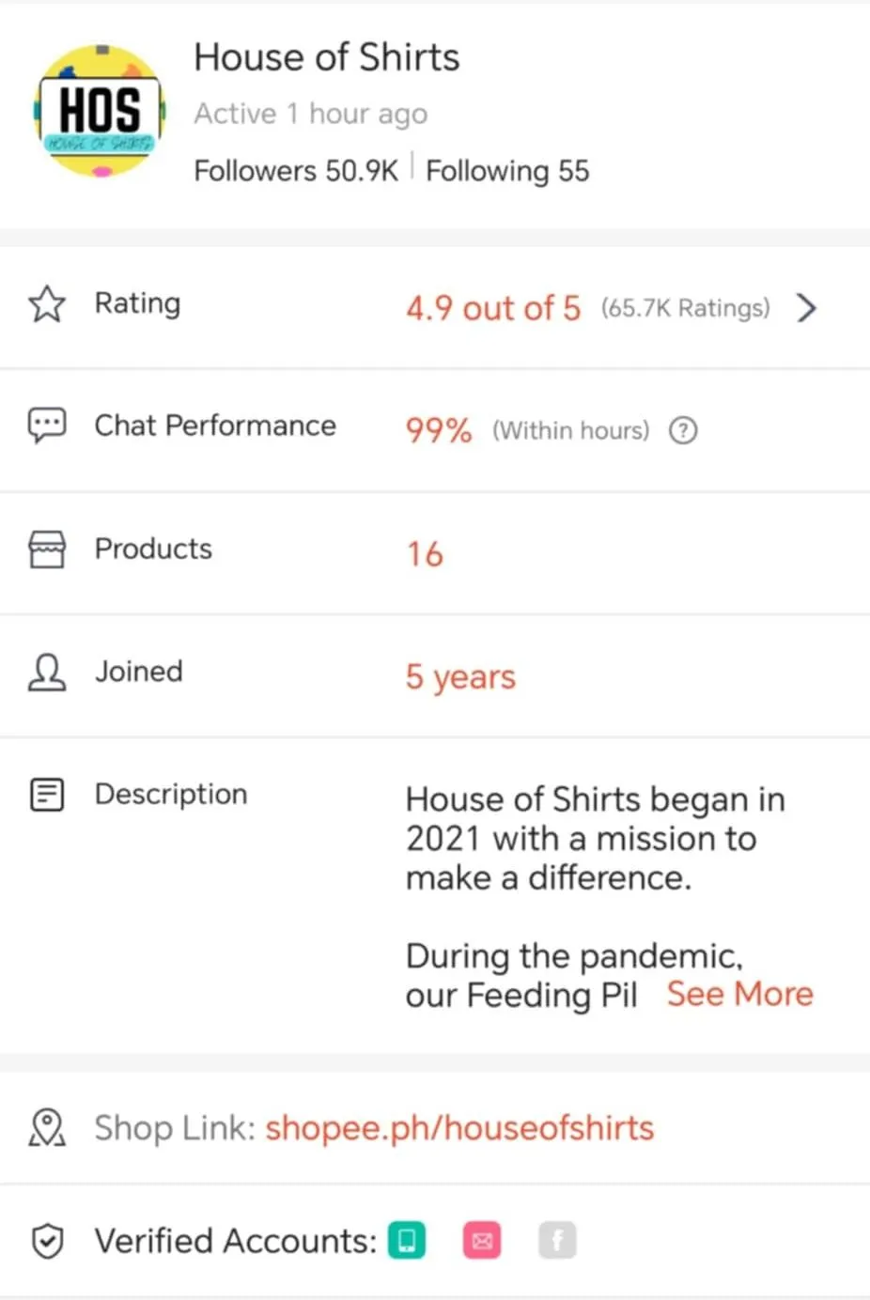Expand description with See More
Image resolution: width=870 pixels, height=1300 pixels.
[x=740, y=994]
